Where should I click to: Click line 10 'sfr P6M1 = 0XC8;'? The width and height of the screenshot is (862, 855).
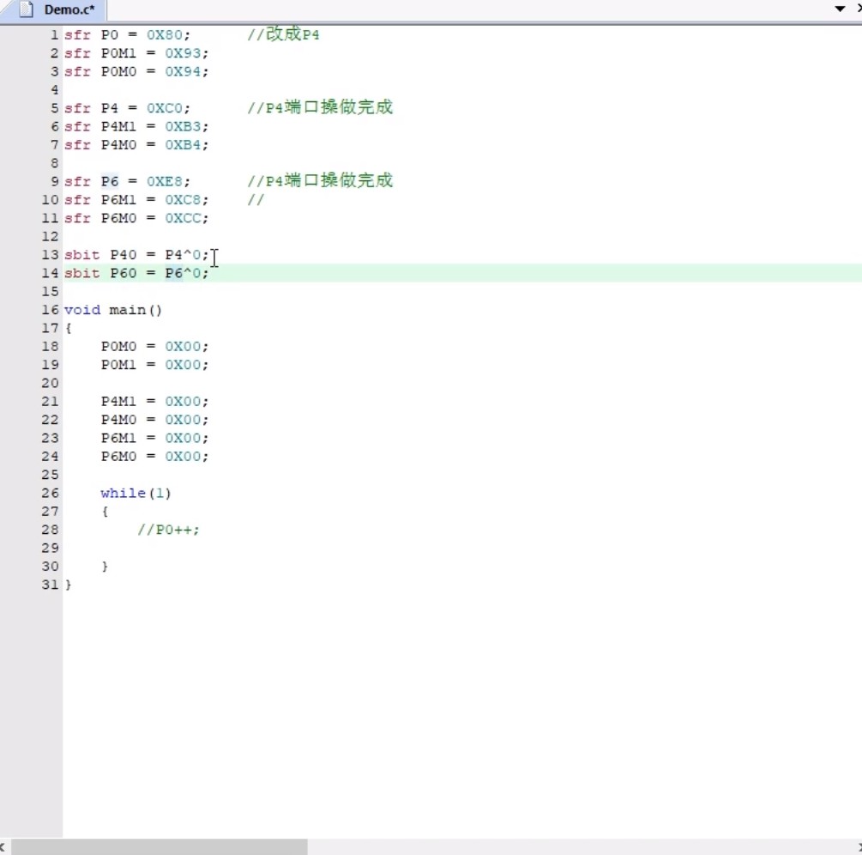tap(136, 200)
